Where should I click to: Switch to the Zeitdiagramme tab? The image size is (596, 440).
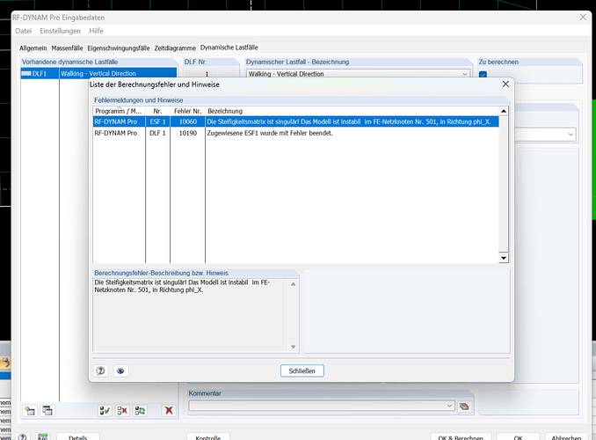(175, 48)
